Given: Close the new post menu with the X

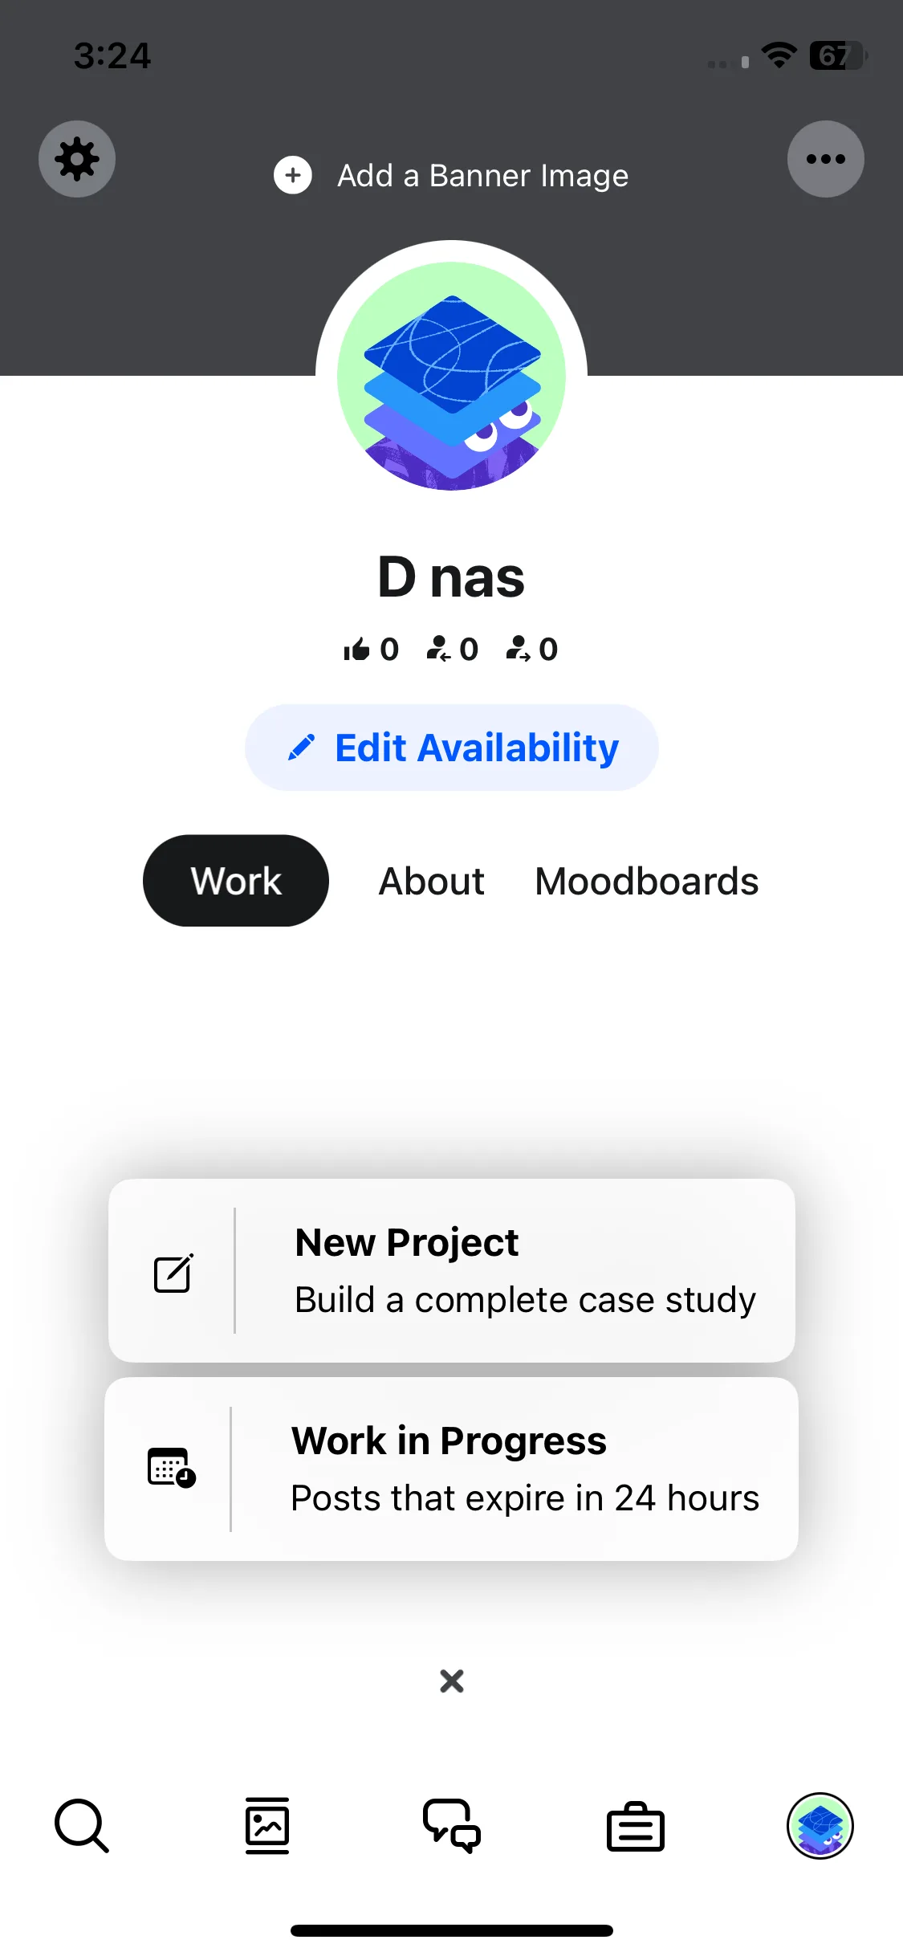Looking at the screenshot, I should 452,1681.
